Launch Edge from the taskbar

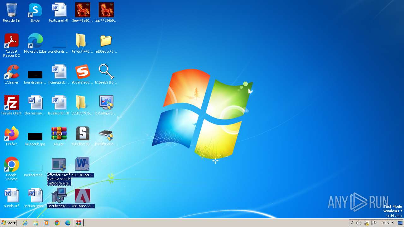68,223
